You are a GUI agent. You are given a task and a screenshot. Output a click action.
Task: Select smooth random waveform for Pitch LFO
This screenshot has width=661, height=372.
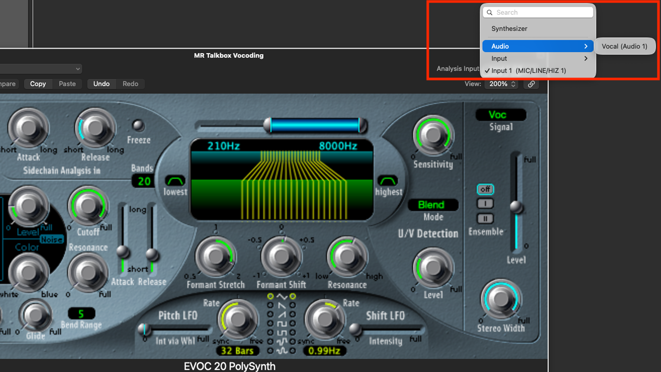click(x=271, y=351)
